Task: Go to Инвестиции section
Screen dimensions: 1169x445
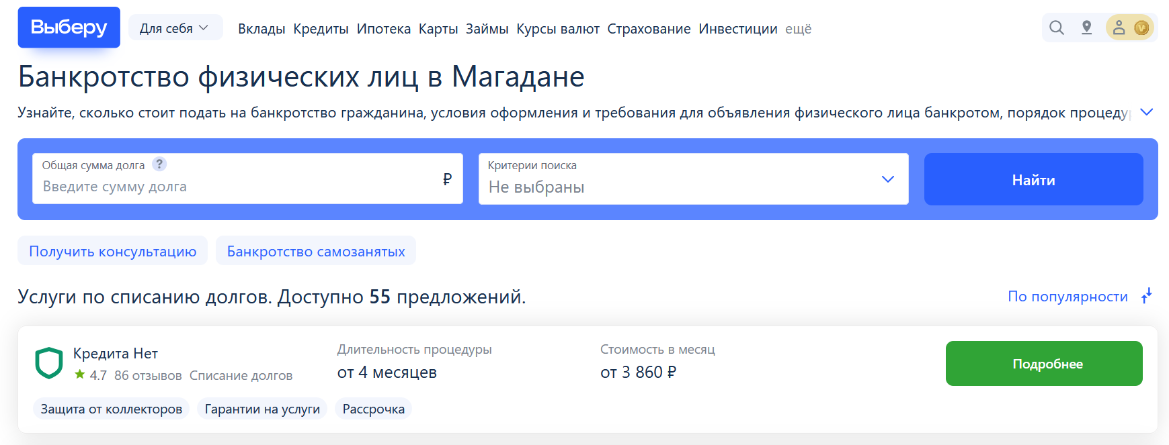Action: coord(737,29)
